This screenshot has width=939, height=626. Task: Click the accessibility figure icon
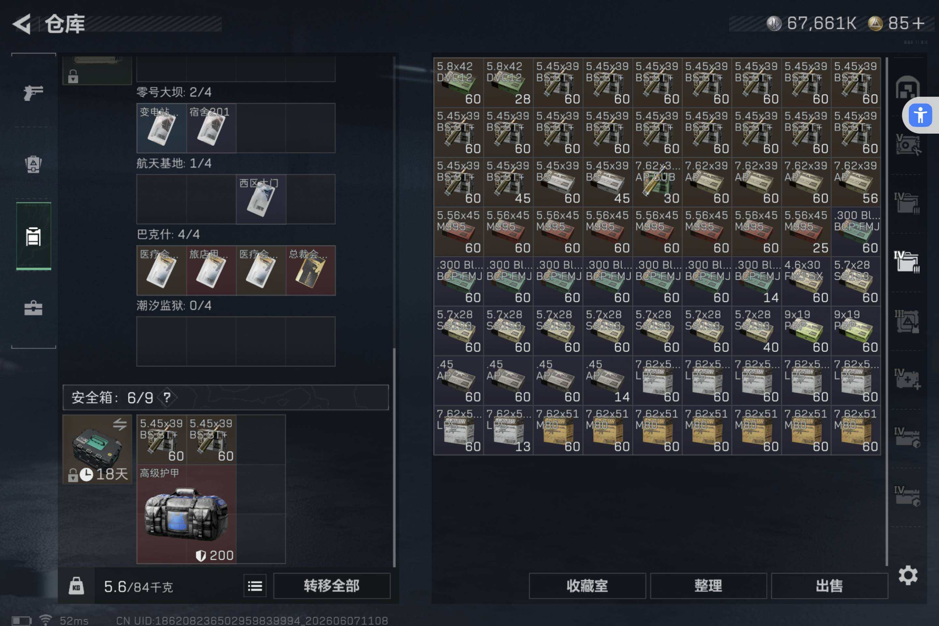[920, 115]
